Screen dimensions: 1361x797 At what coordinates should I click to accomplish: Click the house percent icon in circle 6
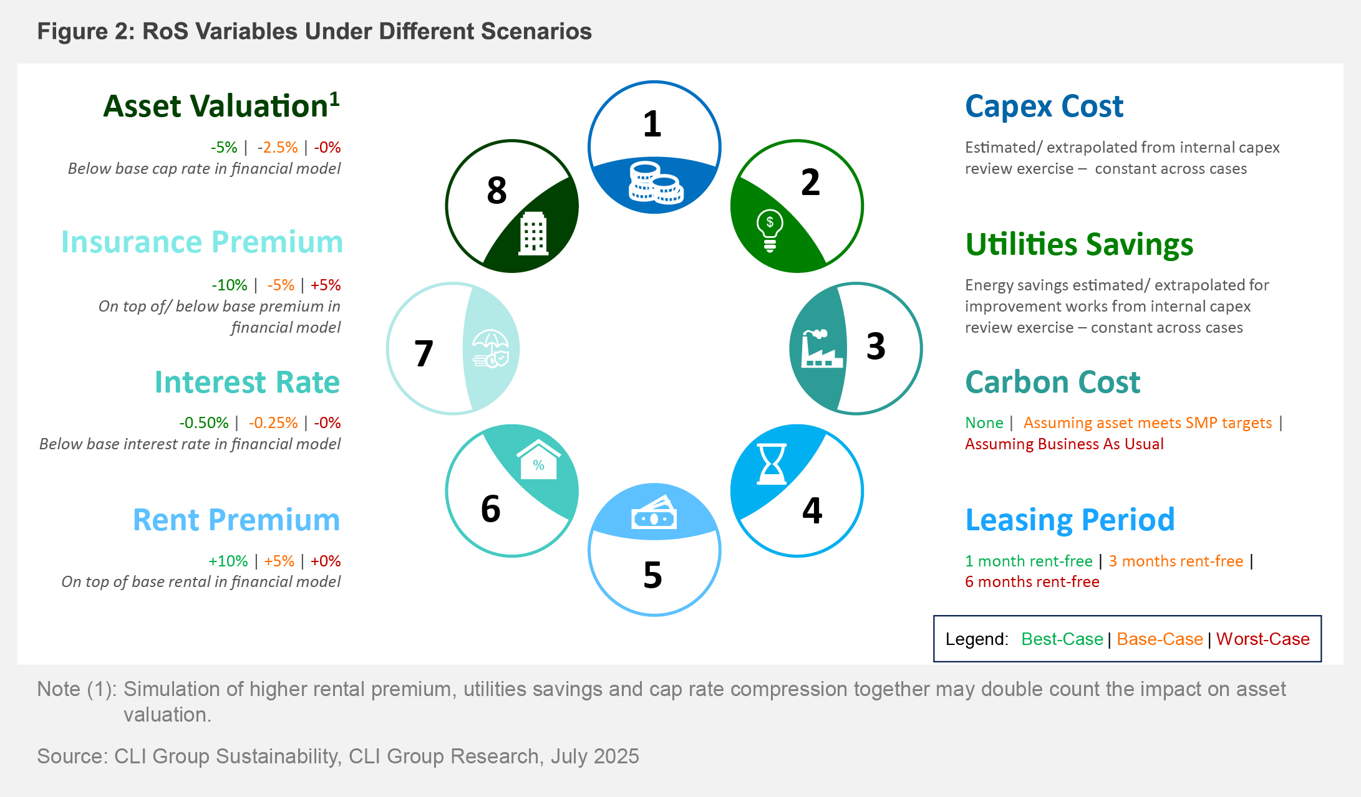click(x=539, y=461)
